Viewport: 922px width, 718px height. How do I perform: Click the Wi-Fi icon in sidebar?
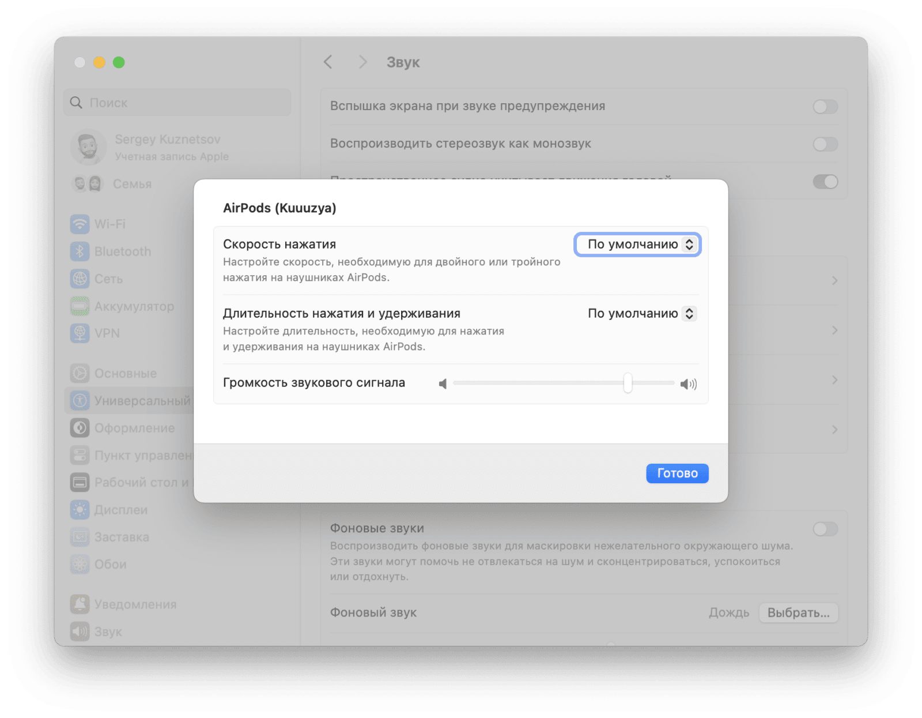click(80, 224)
